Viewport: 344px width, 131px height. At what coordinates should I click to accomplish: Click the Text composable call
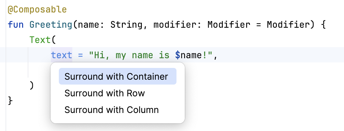pyautogui.click(x=40, y=40)
